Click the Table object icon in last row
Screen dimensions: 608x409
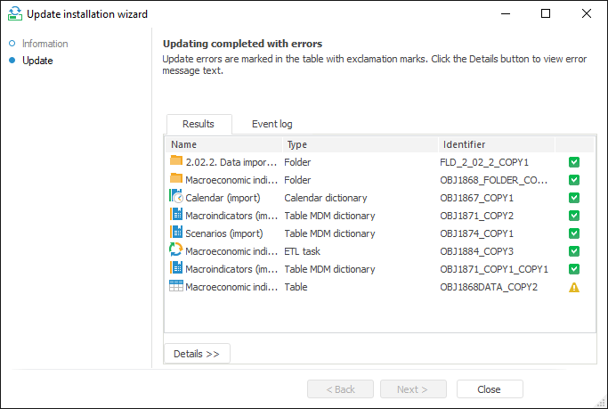[x=175, y=287]
